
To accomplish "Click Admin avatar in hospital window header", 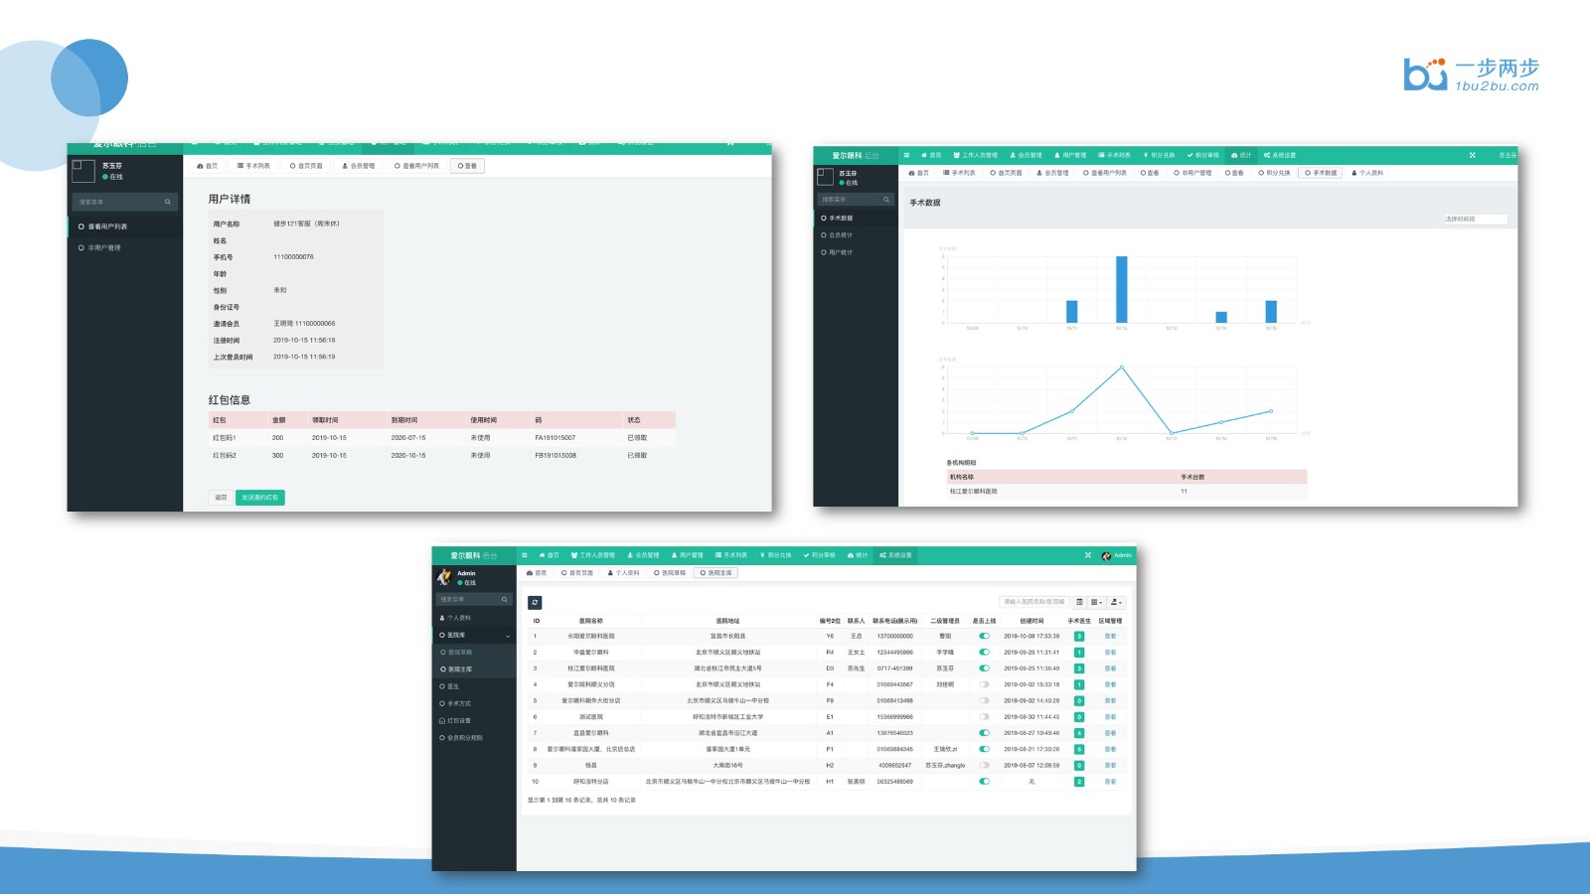I will [x=1106, y=555].
